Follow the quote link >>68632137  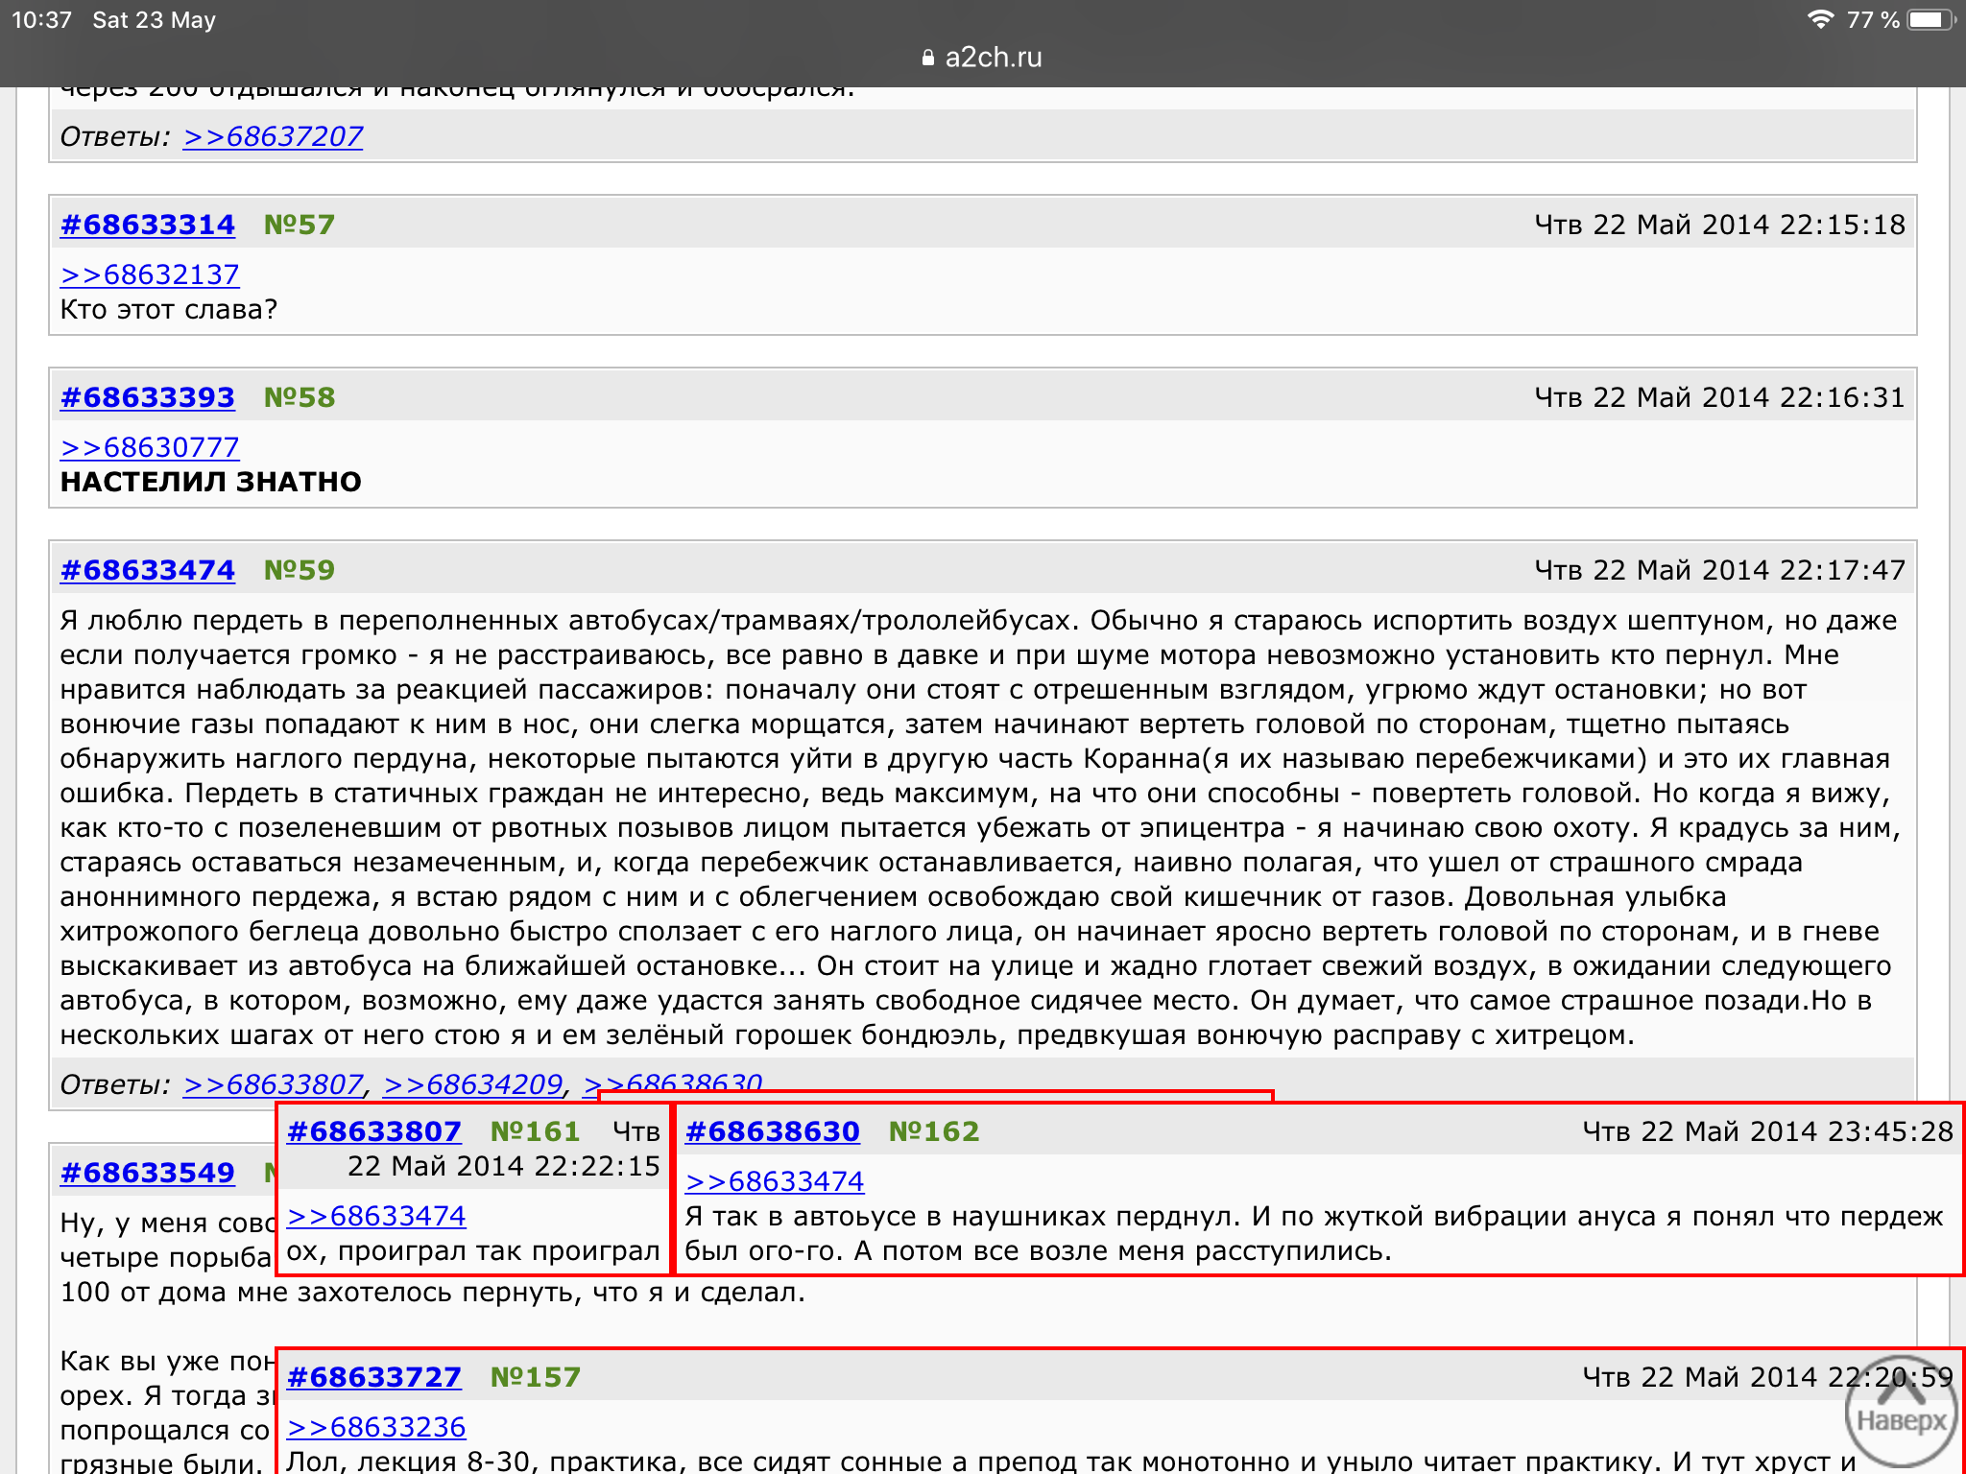click(x=150, y=274)
